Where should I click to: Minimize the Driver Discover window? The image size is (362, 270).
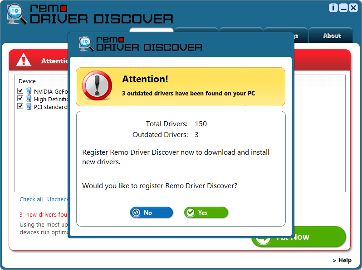[x=343, y=8]
